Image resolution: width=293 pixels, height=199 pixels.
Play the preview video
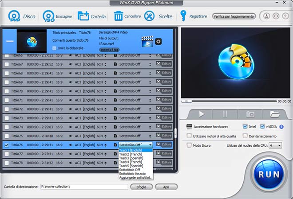[x=201, y=114]
